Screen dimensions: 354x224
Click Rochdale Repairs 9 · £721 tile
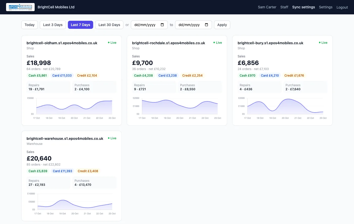154,87
